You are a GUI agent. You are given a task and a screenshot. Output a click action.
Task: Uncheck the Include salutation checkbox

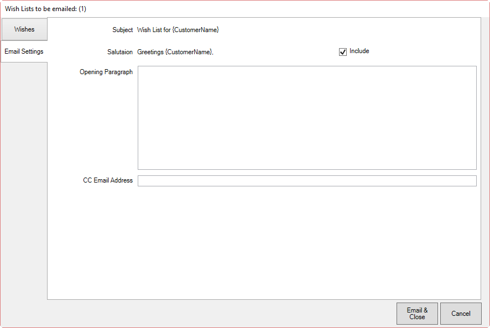tap(343, 51)
